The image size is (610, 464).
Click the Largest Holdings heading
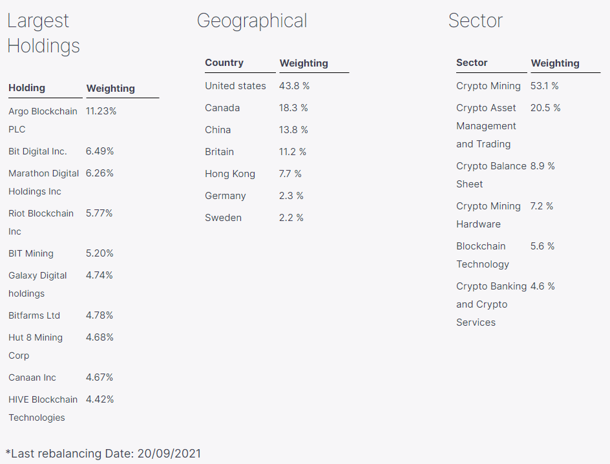43,33
